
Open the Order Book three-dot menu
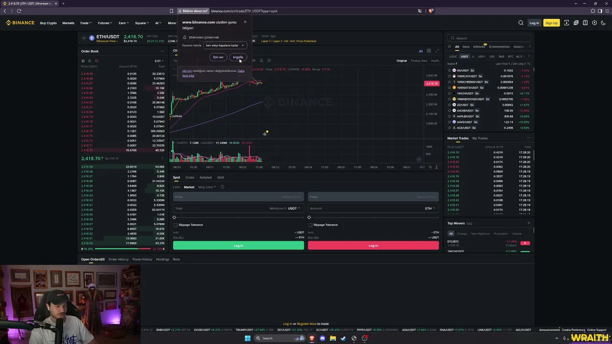pyautogui.click(x=163, y=51)
